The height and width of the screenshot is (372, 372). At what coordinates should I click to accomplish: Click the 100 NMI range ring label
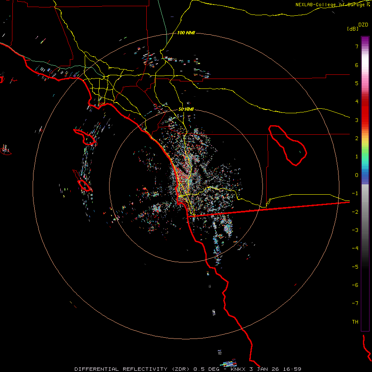186,33
